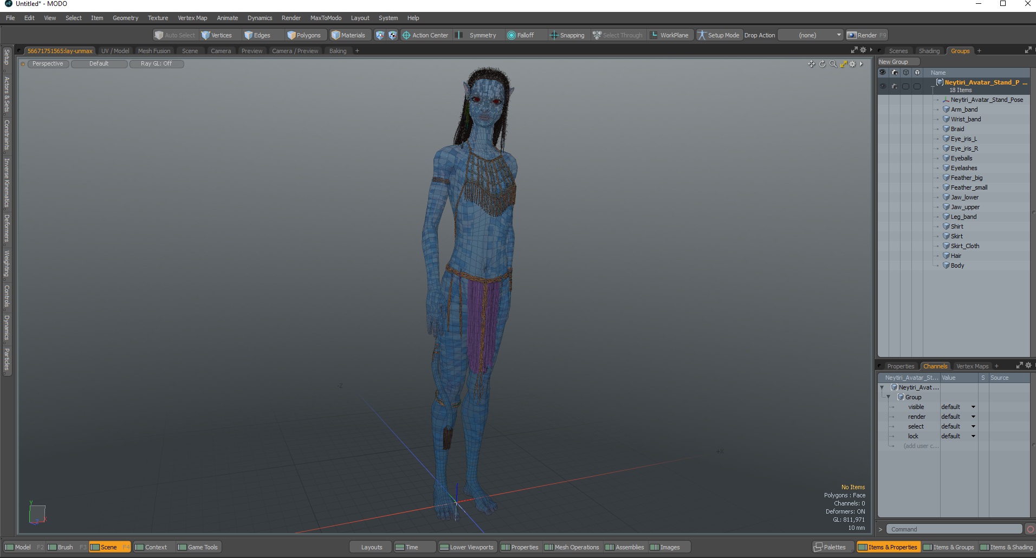
Task: Click the shield items-mode icon after Materials
Action: click(x=380, y=35)
